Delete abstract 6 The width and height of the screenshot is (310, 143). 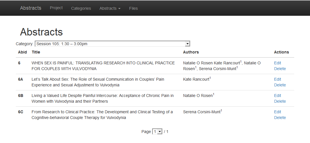(280, 69)
